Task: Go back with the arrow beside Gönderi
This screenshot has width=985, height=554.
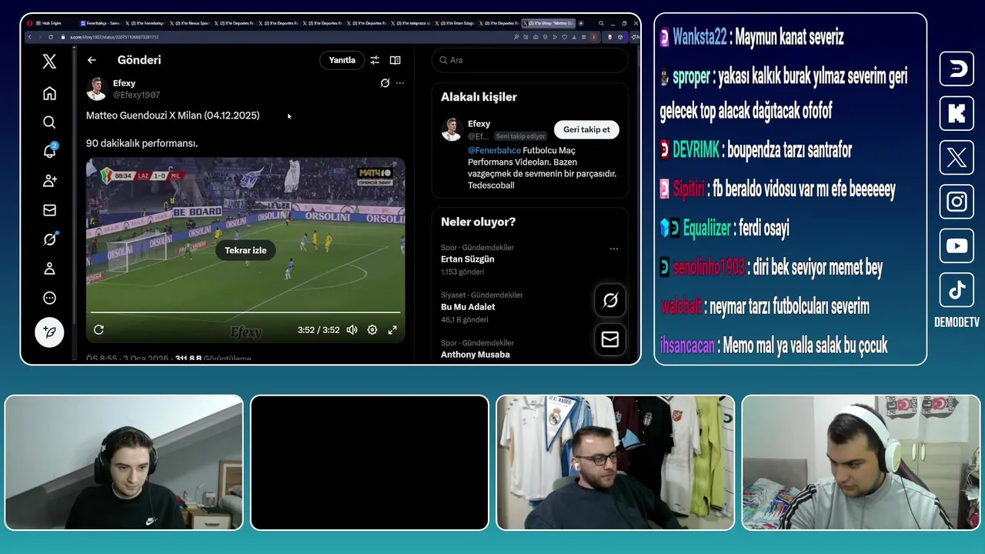Action: coord(92,60)
